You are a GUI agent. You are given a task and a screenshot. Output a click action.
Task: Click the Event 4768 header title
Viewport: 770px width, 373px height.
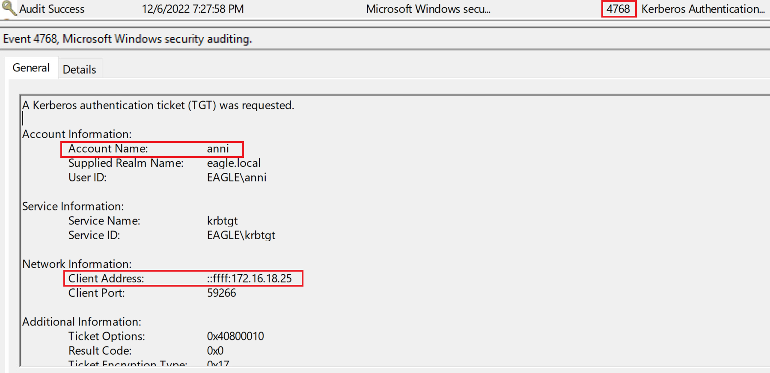point(128,39)
